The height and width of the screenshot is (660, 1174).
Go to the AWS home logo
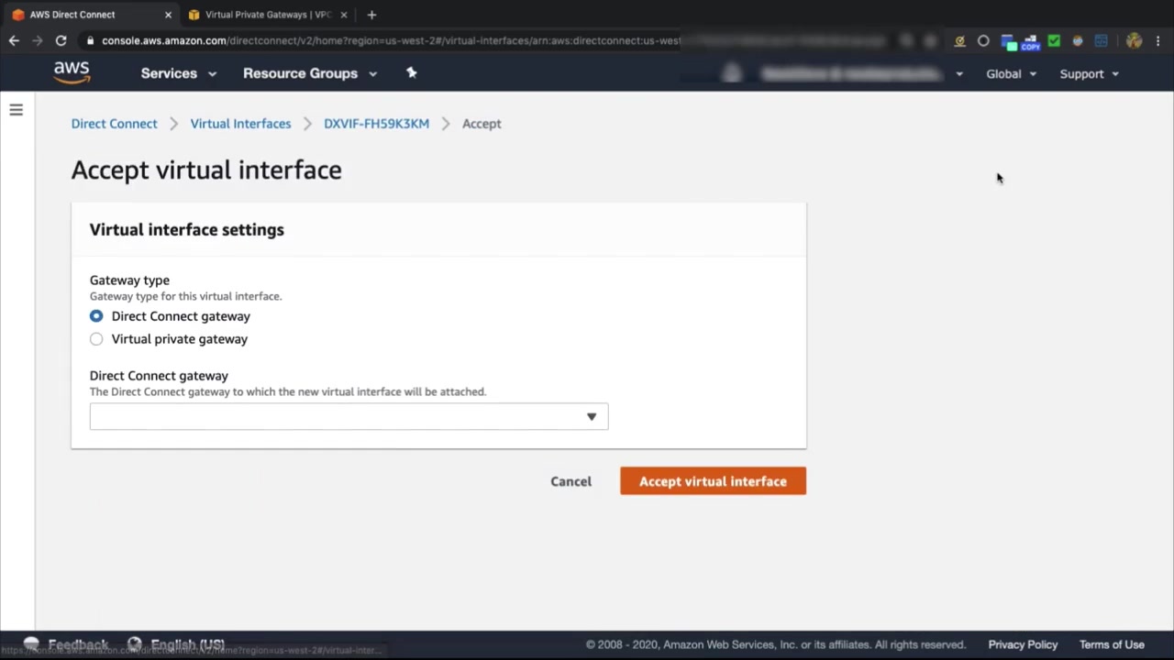pyautogui.click(x=72, y=72)
